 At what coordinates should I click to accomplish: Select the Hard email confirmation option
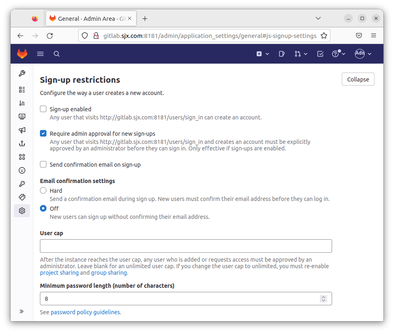pyautogui.click(x=43, y=191)
